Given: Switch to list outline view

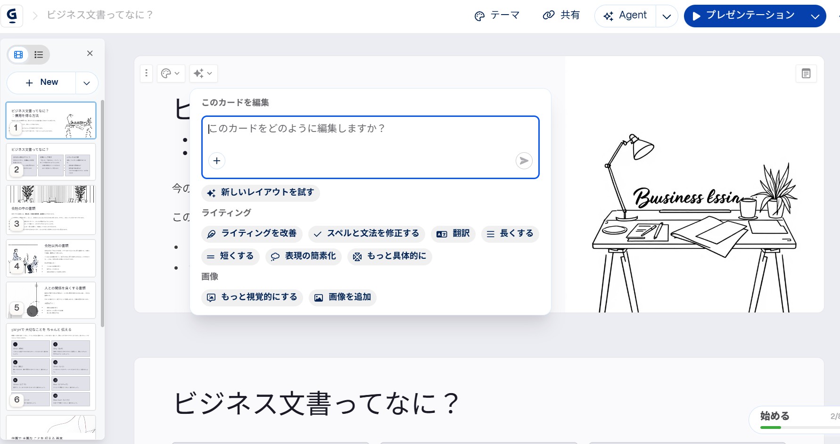Looking at the screenshot, I should coord(39,55).
